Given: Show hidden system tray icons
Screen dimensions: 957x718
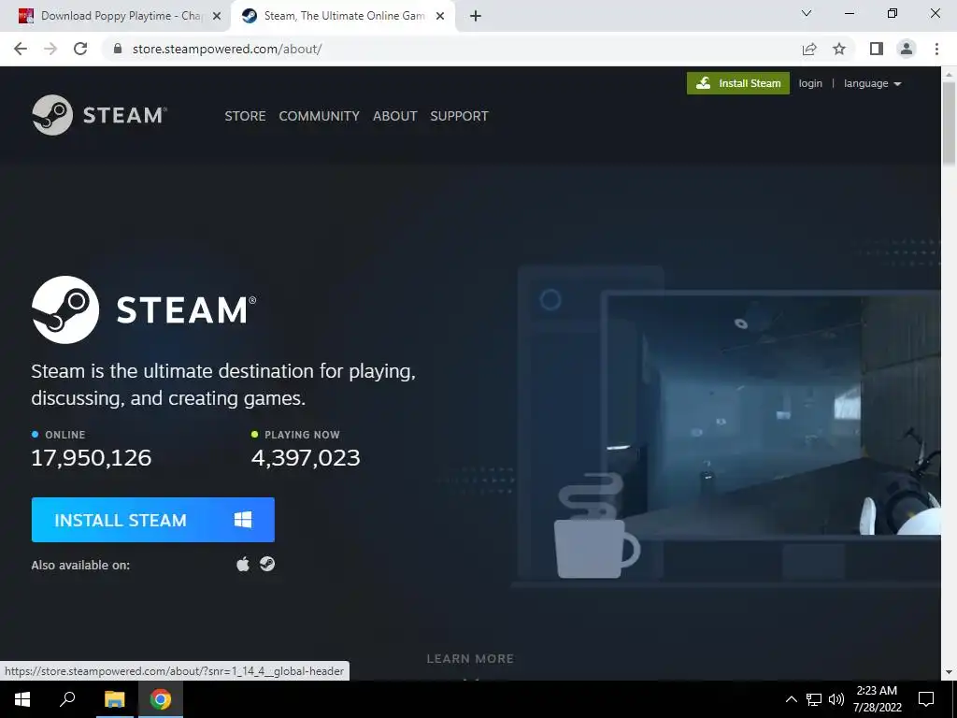Looking at the screenshot, I should pos(791,699).
